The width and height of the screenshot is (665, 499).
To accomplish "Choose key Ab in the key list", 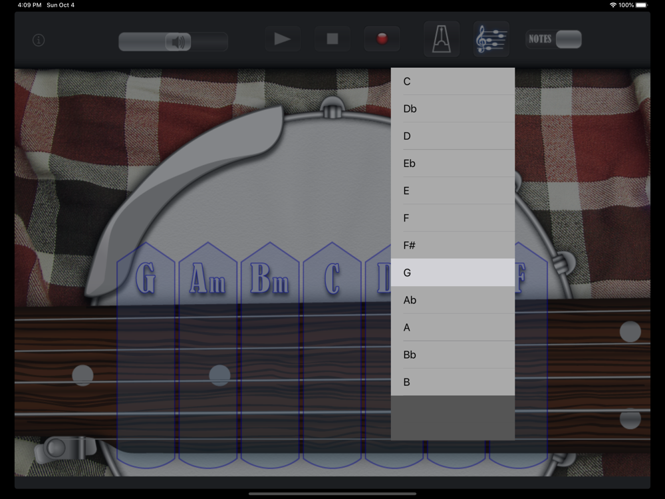I will (x=453, y=300).
